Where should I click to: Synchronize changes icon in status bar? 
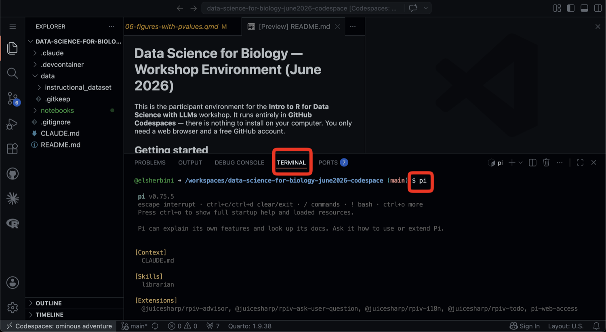[x=155, y=326]
